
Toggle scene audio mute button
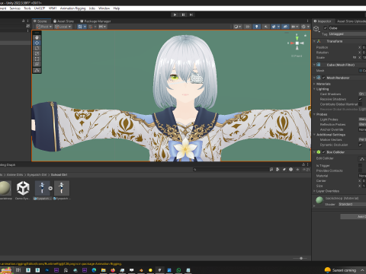[x=265, y=27]
